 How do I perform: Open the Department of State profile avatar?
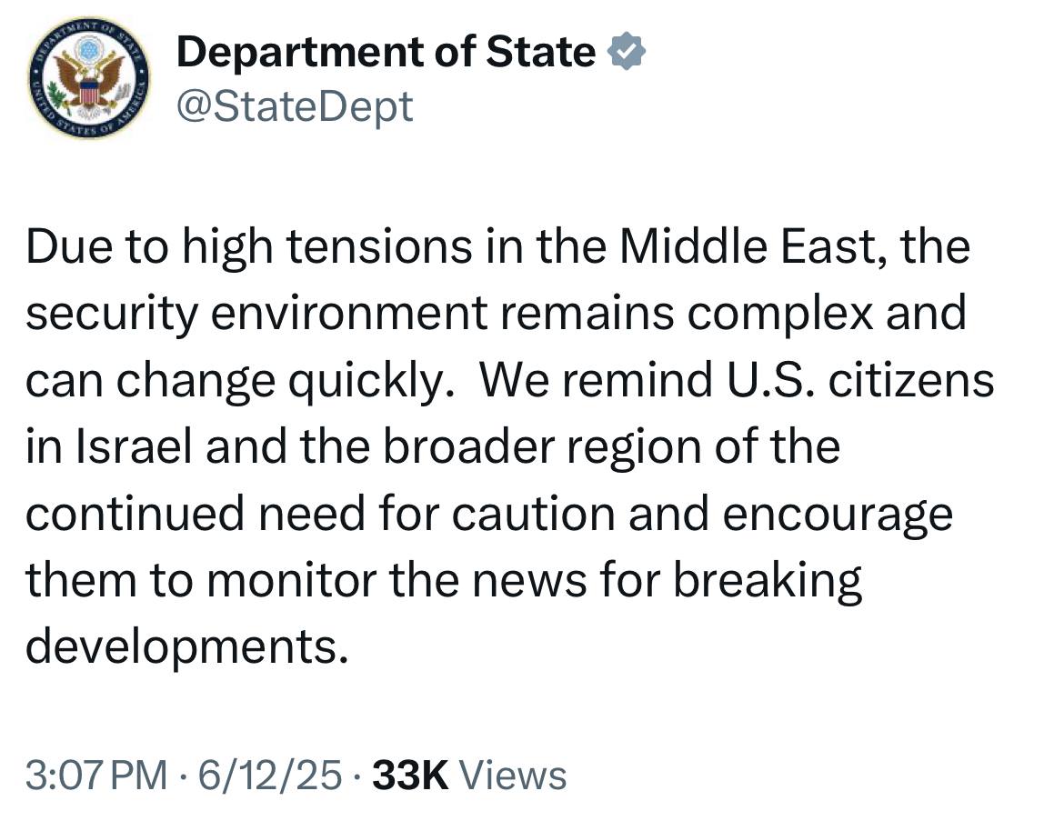pyautogui.click(x=89, y=77)
